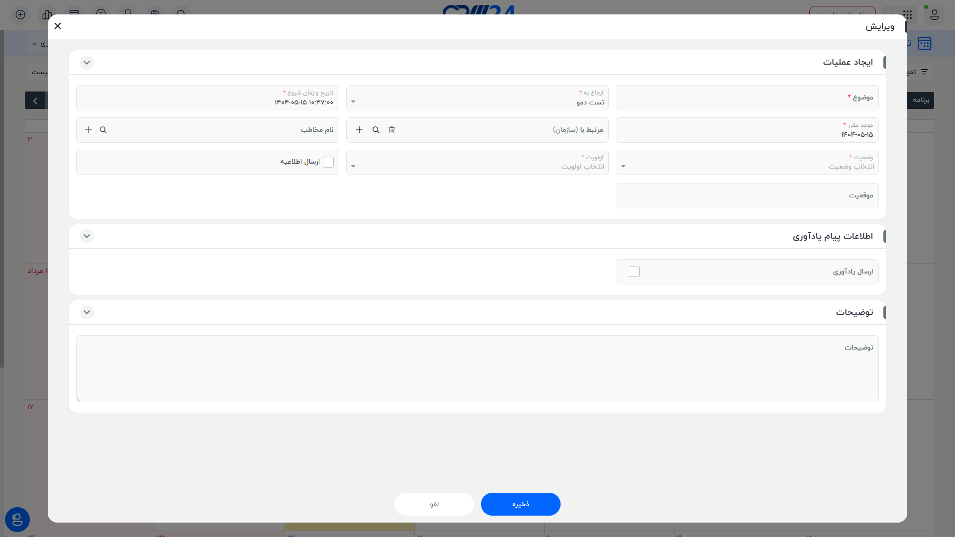The width and height of the screenshot is (955, 537).
Task: Select the calendar icon in the top toolbar
Action: click(74, 15)
